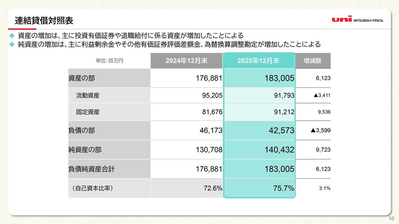Click page number 10 in the corner
The image size is (399, 224).
[391, 218]
